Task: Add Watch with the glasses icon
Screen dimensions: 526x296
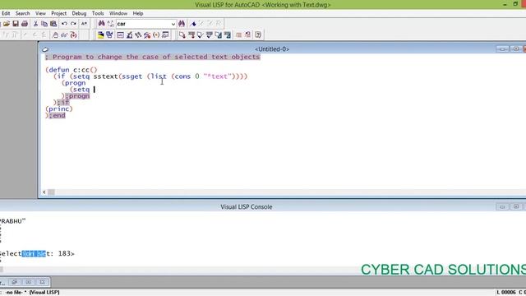Action: click(x=64, y=35)
